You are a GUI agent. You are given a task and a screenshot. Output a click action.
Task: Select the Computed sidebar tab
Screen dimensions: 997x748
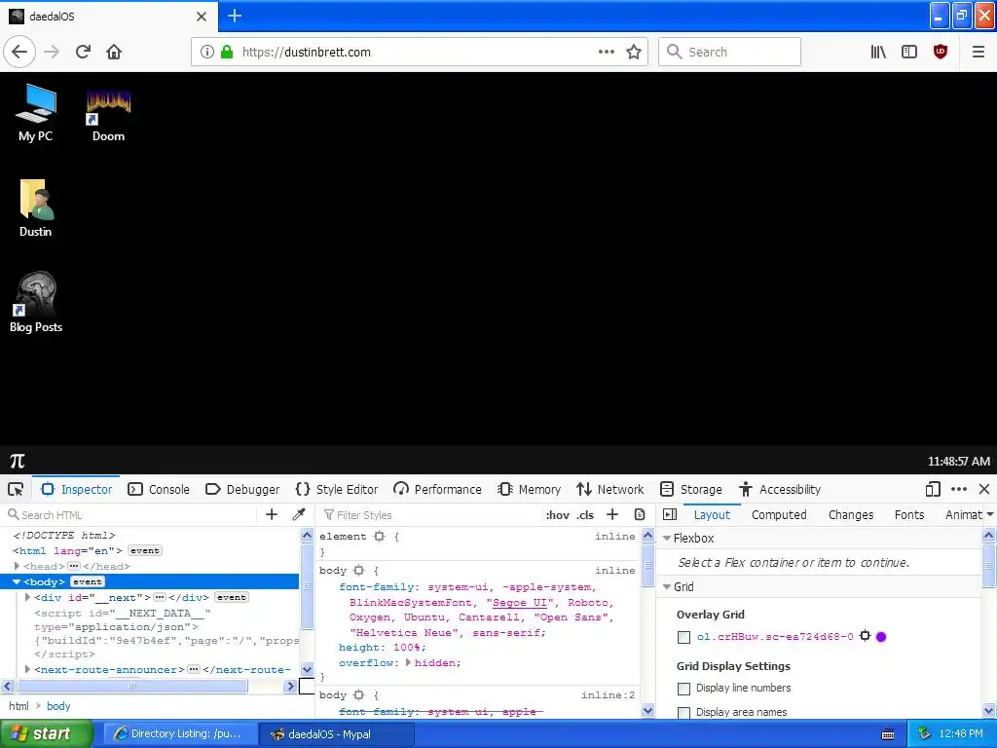779,514
